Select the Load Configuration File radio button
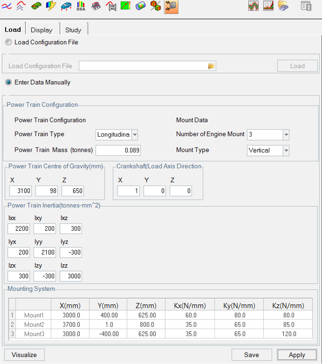 (x=9, y=42)
